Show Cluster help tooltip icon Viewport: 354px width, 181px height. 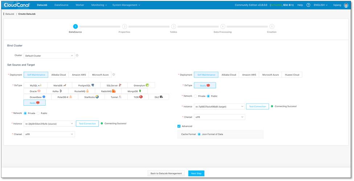77,55
